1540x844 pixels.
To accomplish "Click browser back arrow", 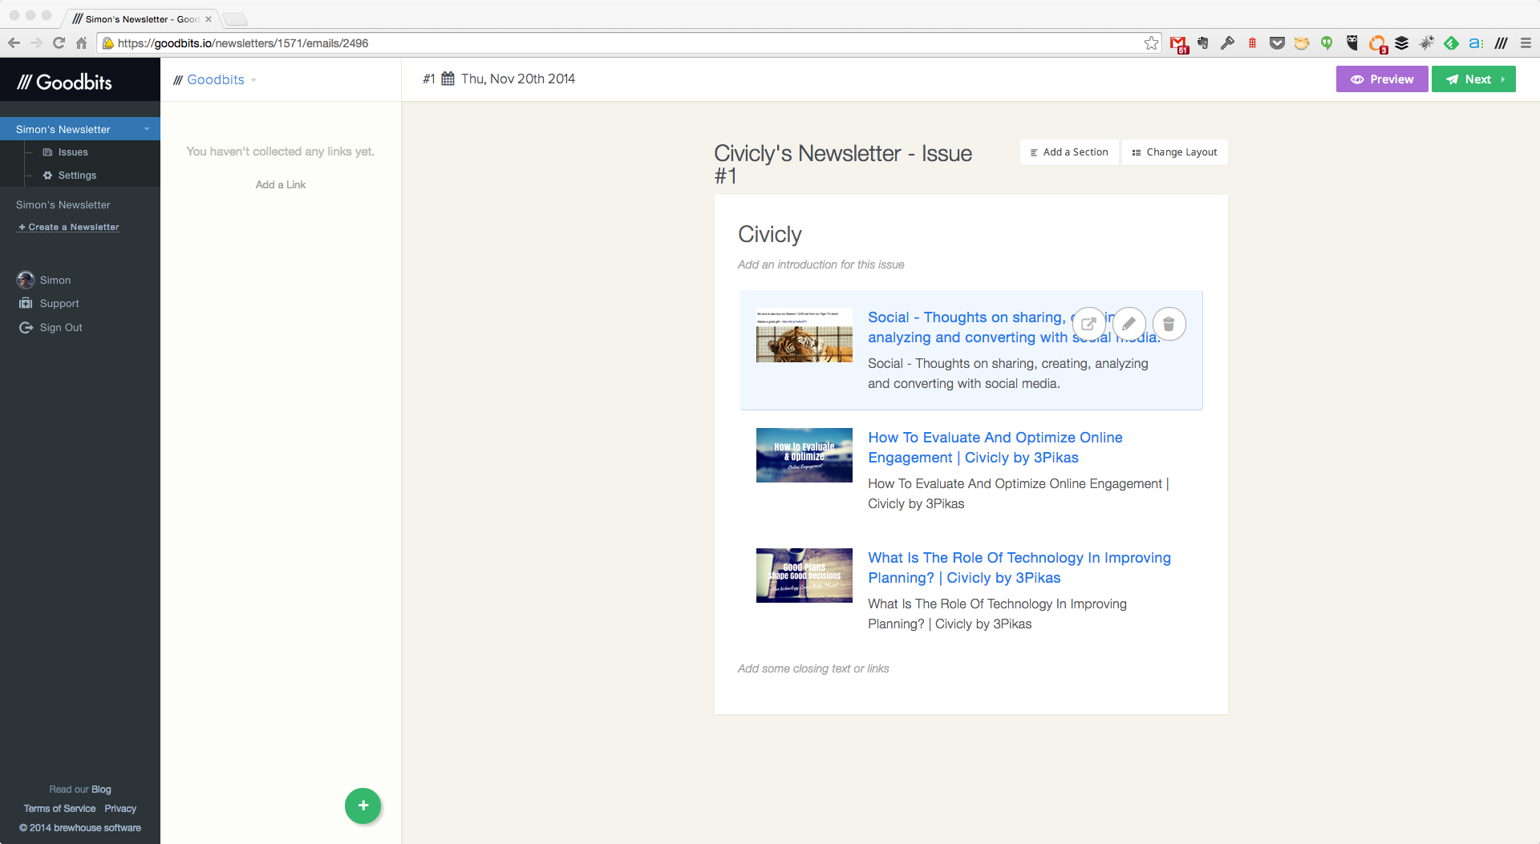I will [x=14, y=43].
